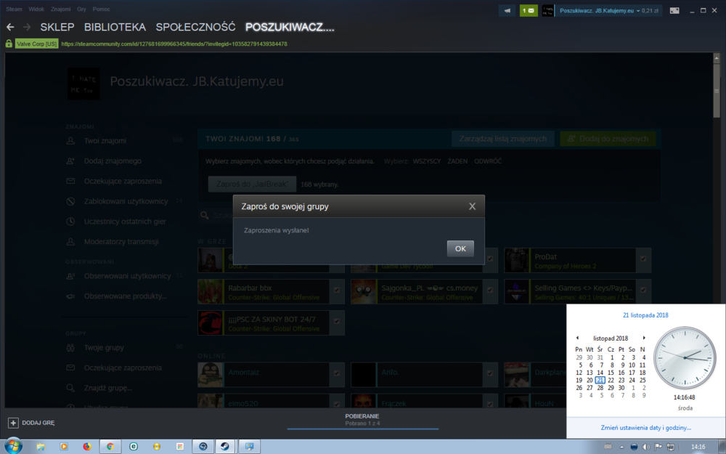Open the Steam announcements megaphone icon

point(507,11)
